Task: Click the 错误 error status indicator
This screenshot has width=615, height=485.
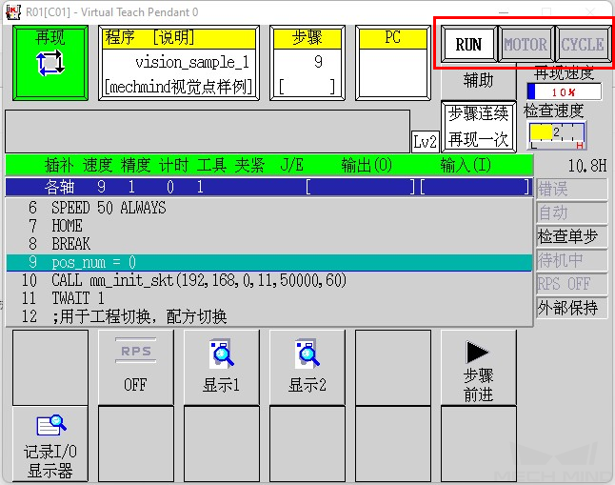Action: [x=571, y=190]
